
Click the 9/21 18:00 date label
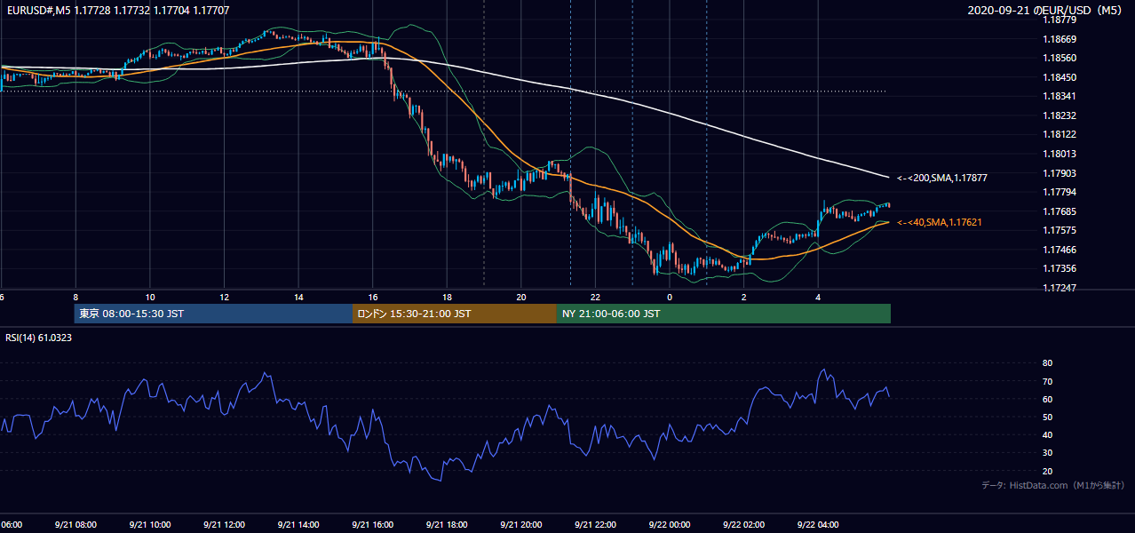(x=446, y=524)
